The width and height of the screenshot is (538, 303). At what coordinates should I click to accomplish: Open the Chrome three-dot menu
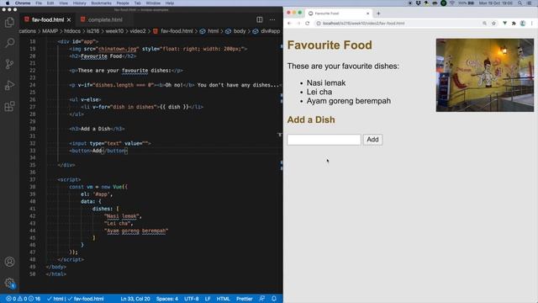[x=532, y=24]
